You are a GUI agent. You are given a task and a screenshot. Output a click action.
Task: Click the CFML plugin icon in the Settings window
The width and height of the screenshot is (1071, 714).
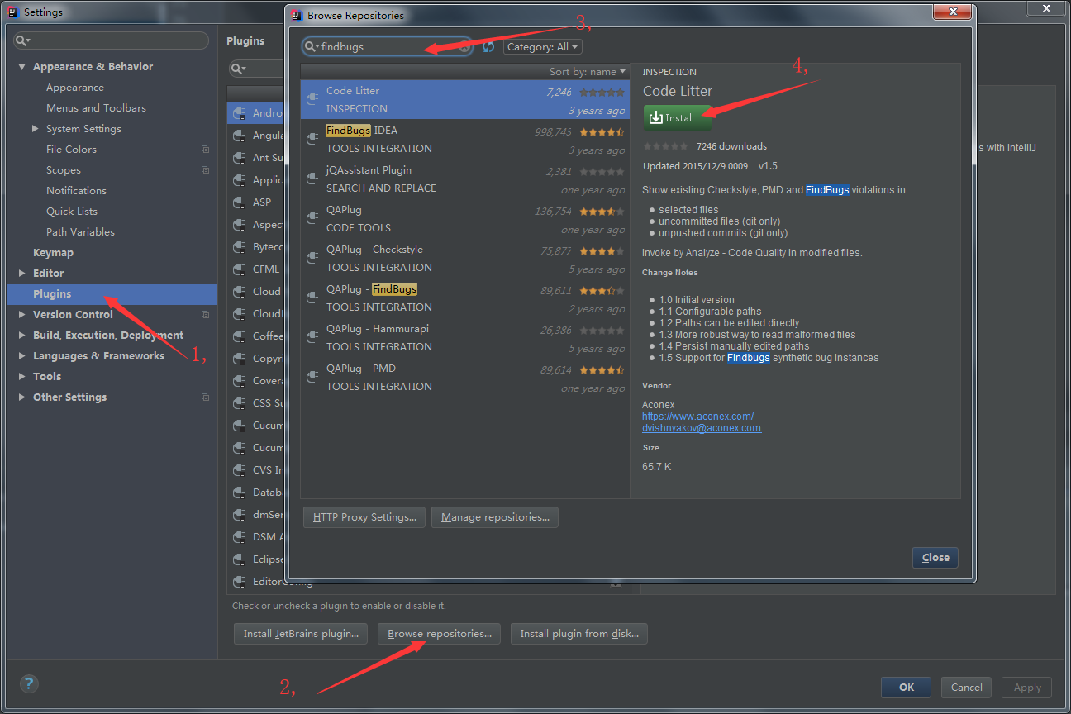240,269
